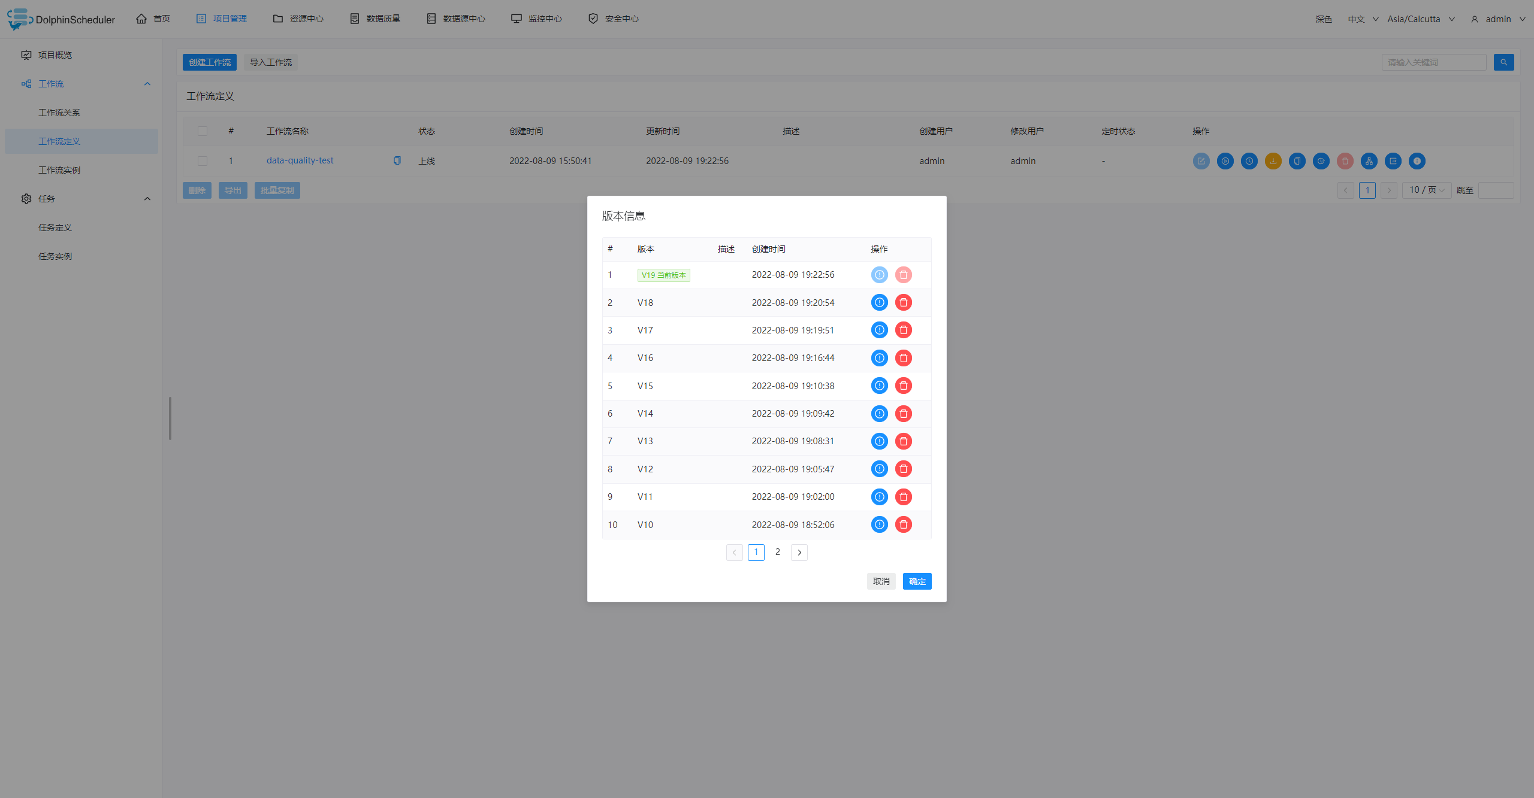Click the red delete icon for V12
The width and height of the screenshot is (1534, 798).
point(903,469)
